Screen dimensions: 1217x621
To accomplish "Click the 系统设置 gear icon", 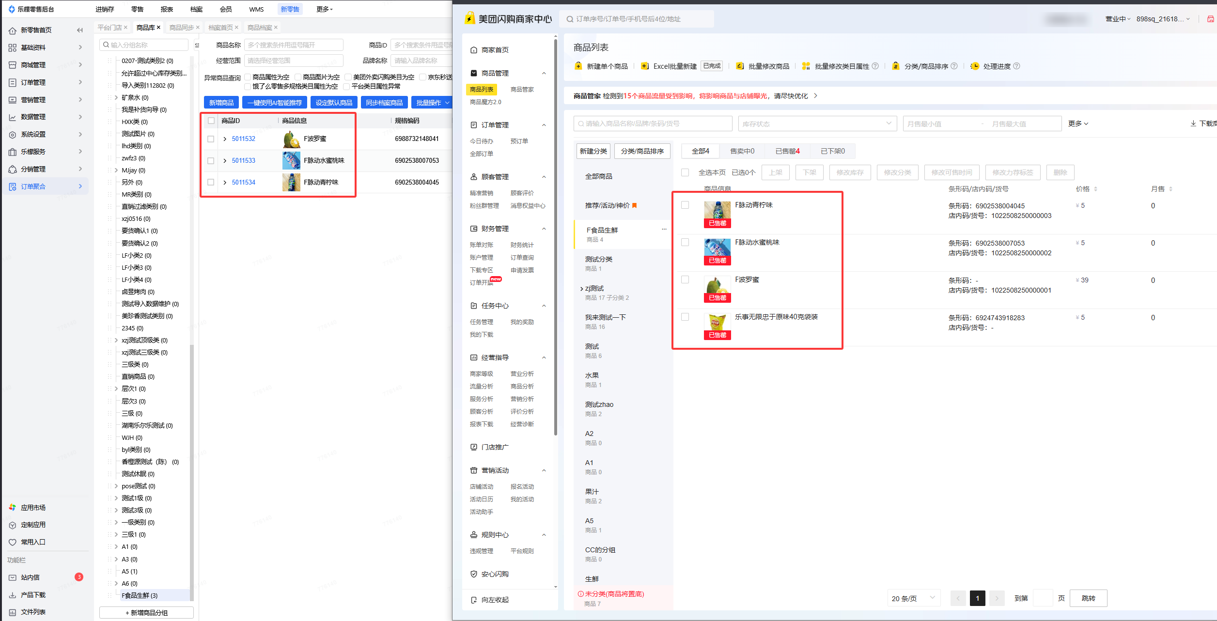I will pos(13,134).
